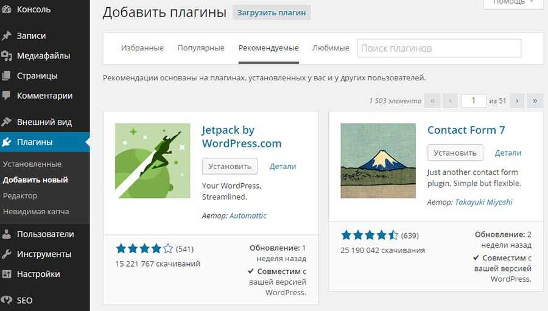The image size is (548, 311).
Task: Click the Страницы pages icon
Action: tap(7, 76)
